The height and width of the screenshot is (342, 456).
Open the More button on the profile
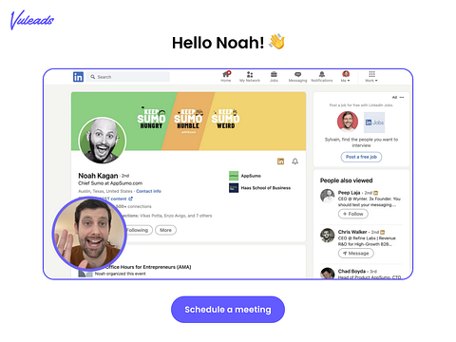pyautogui.click(x=165, y=230)
